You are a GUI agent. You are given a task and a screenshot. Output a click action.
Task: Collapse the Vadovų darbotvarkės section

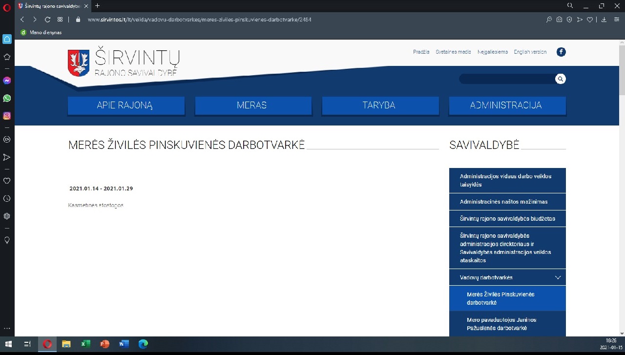[558, 277]
